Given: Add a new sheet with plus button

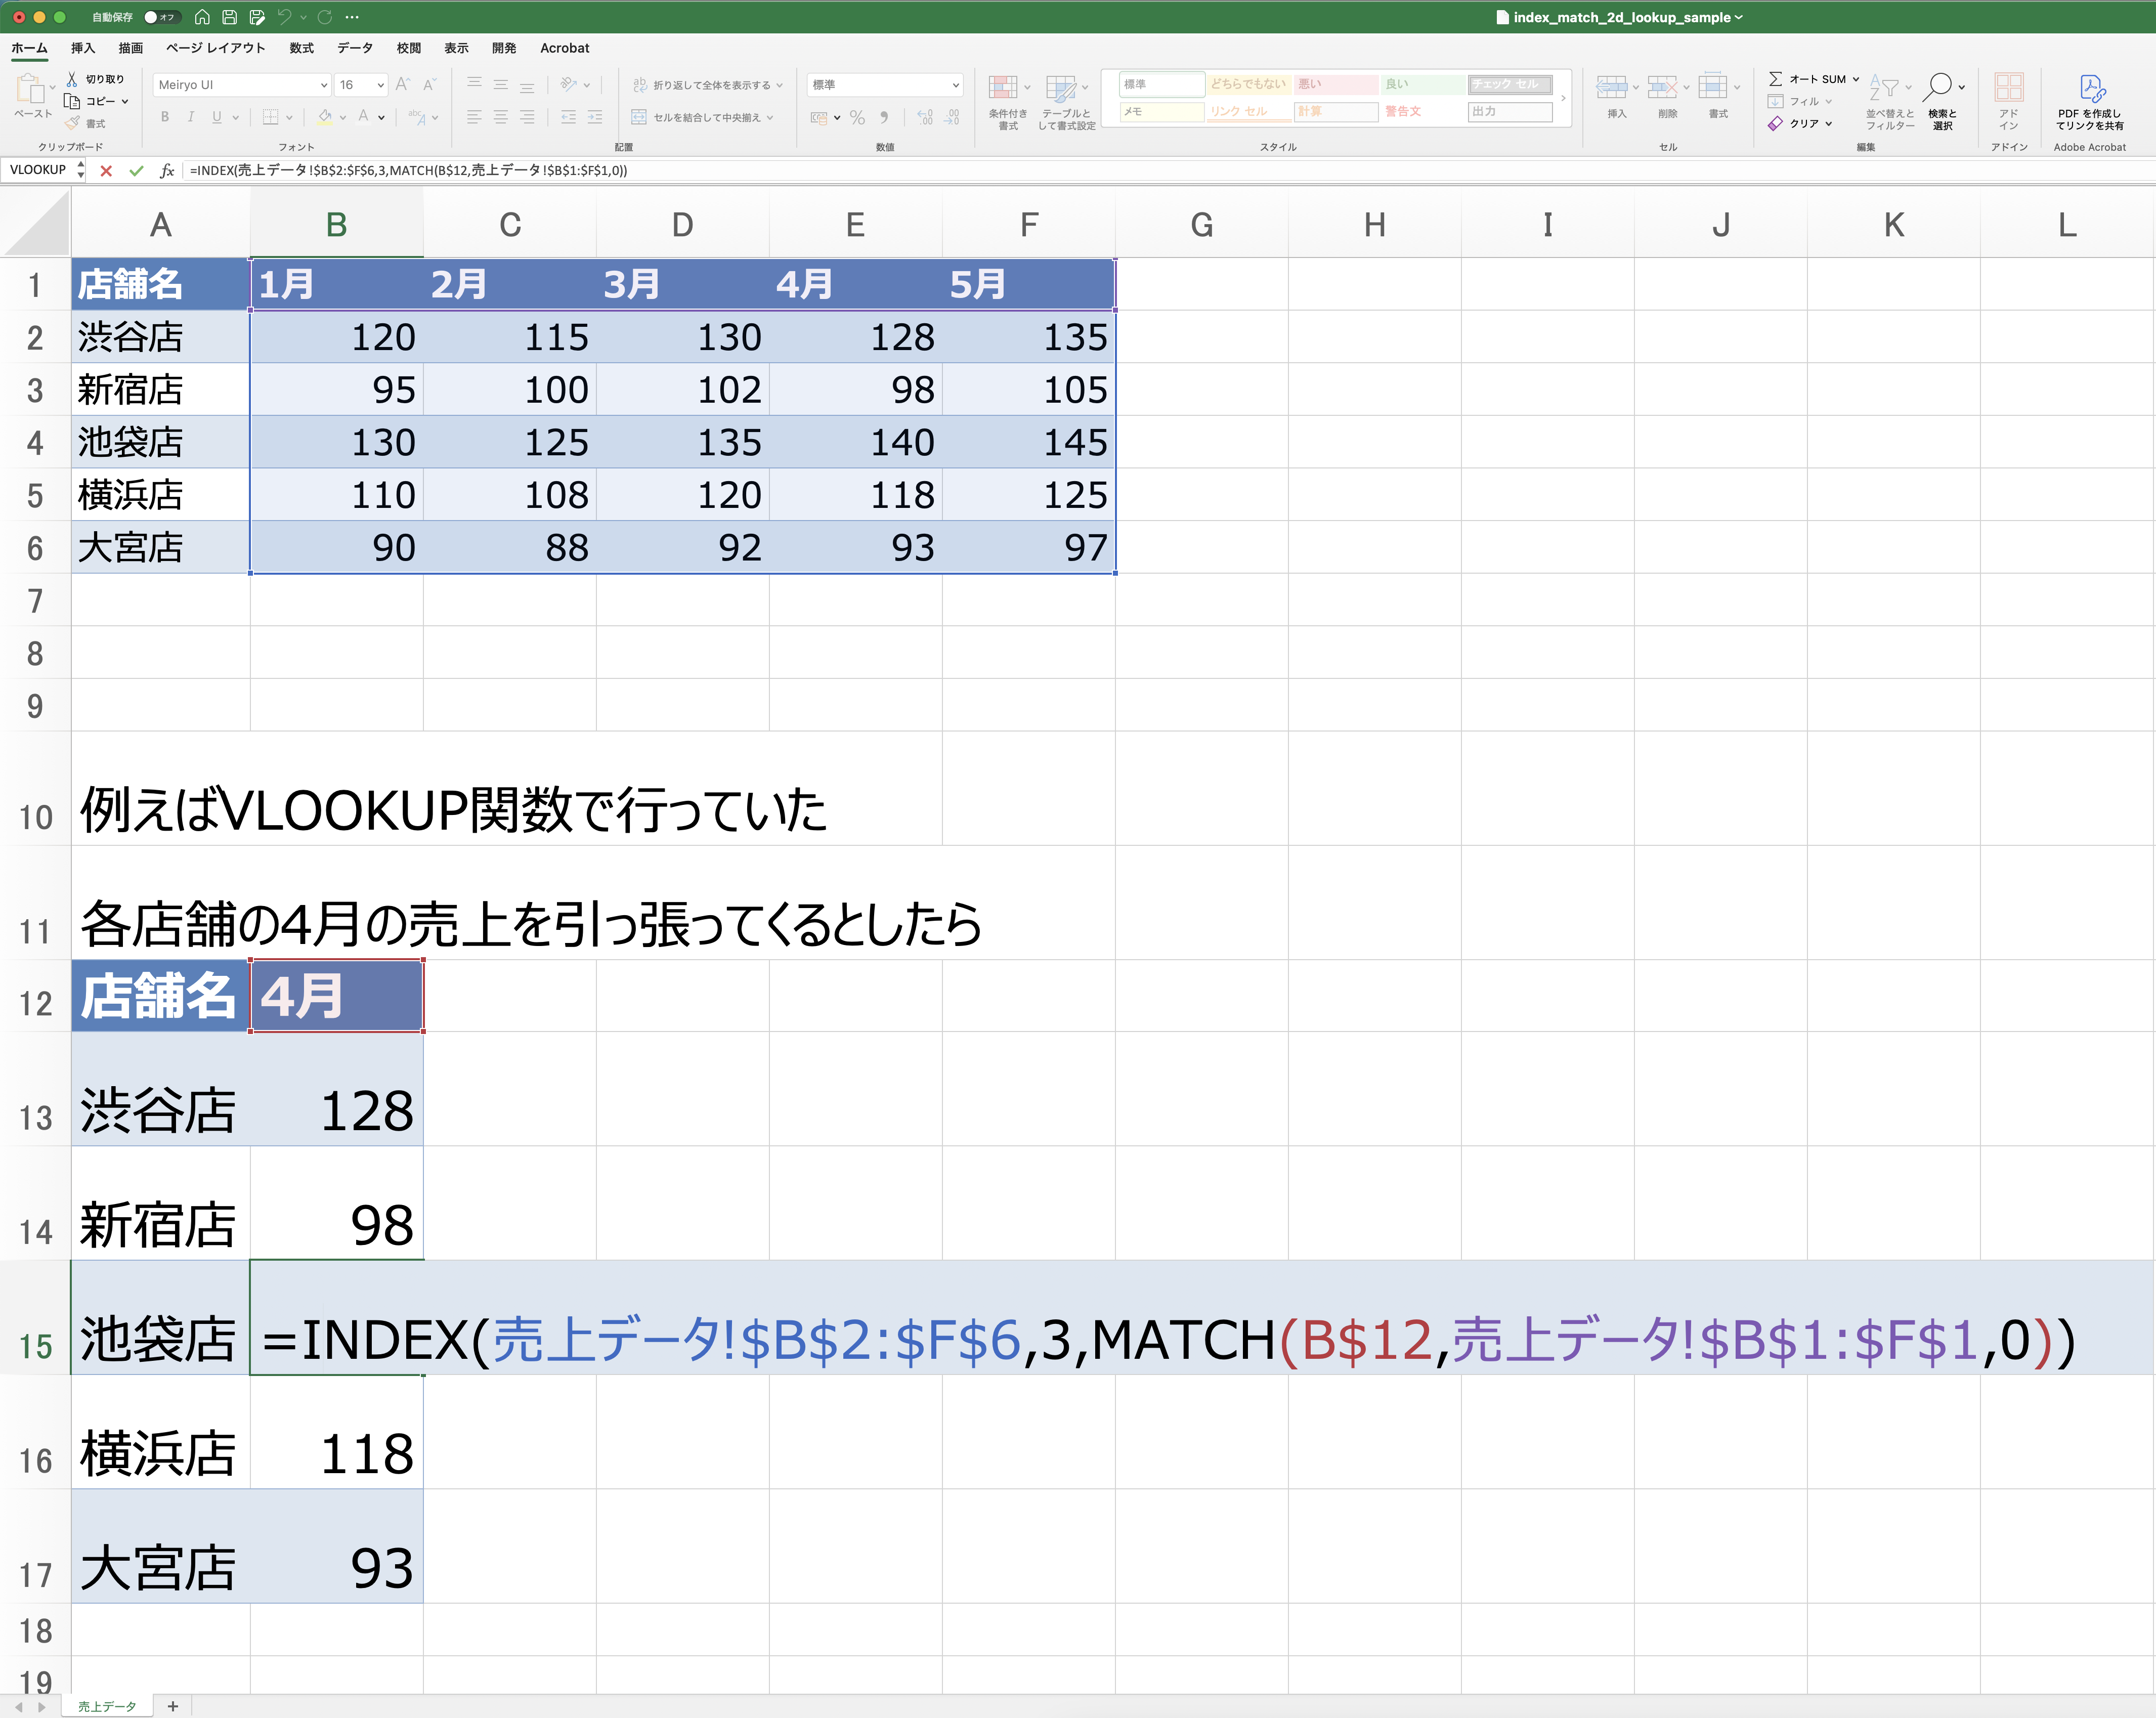Looking at the screenshot, I should pyautogui.click(x=173, y=1706).
